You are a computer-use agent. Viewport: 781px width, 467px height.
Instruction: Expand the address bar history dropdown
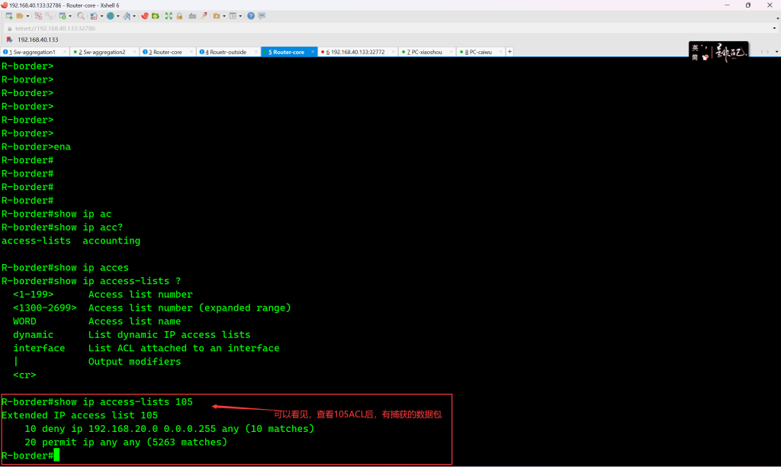[774, 28]
